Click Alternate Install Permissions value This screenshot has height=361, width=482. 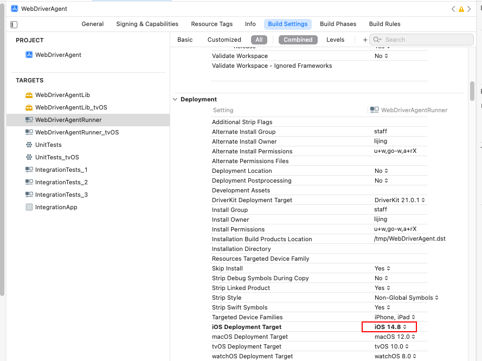[x=395, y=151]
